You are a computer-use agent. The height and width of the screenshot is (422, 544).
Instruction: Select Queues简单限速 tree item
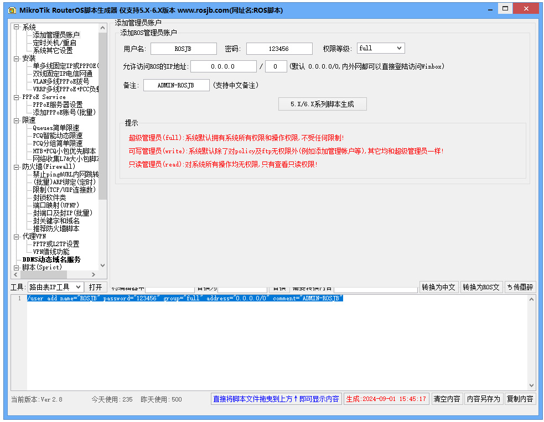click(56, 128)
